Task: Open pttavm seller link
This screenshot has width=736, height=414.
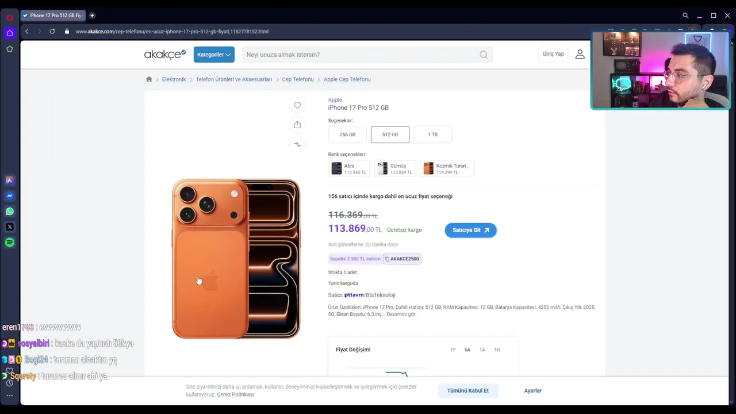Action: click(354, 295)
